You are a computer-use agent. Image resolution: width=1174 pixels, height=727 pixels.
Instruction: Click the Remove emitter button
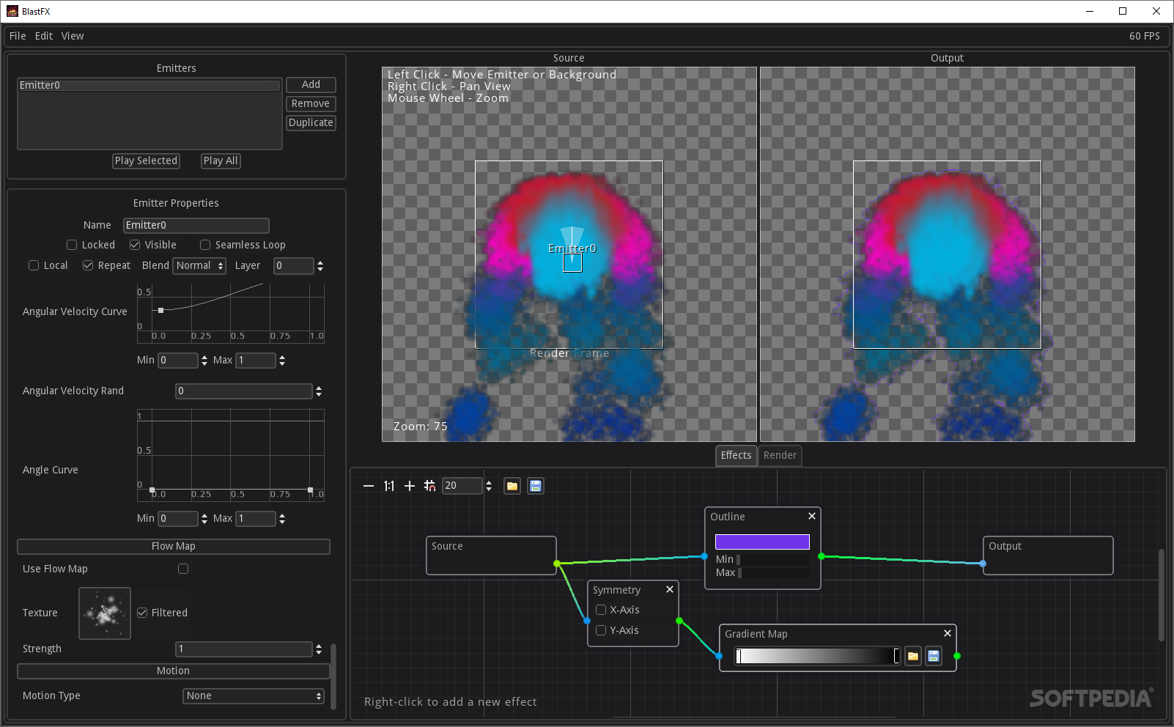311,104
